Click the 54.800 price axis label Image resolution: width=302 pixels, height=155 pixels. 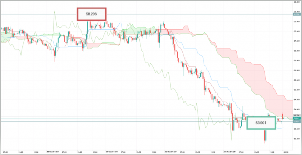coord(296,100)
